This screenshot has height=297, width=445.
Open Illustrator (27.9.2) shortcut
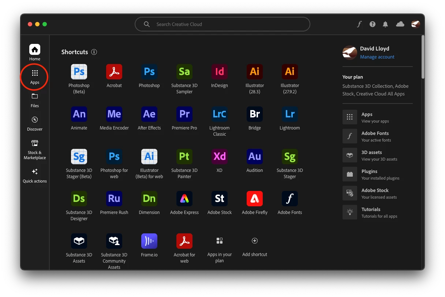coord(290,72)
